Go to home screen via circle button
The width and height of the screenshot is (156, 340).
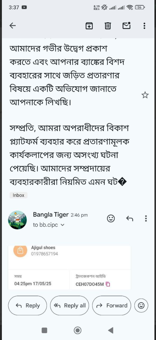point(78,330)
